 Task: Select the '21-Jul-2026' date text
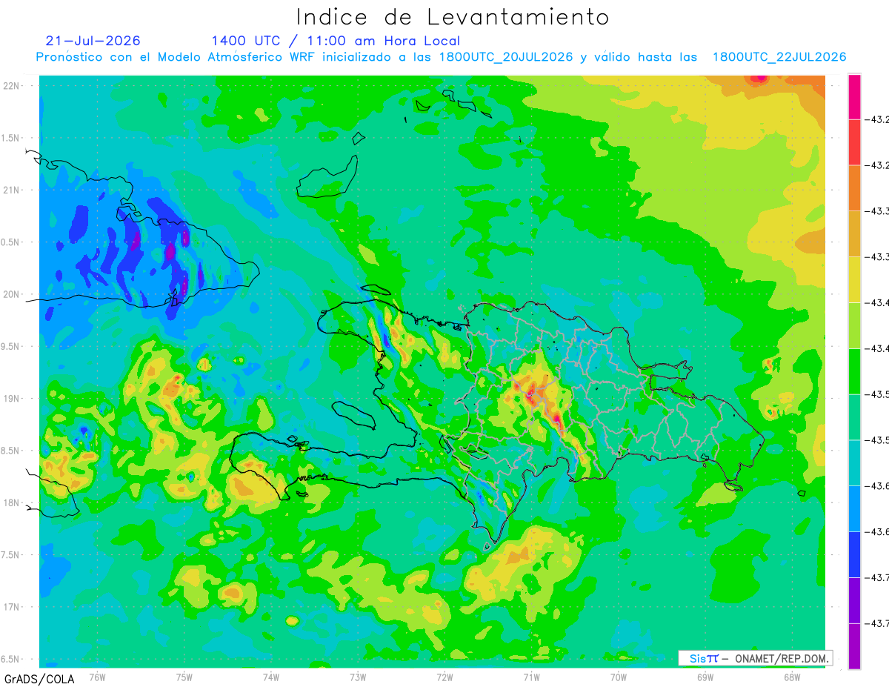click(x=93, y=41)
